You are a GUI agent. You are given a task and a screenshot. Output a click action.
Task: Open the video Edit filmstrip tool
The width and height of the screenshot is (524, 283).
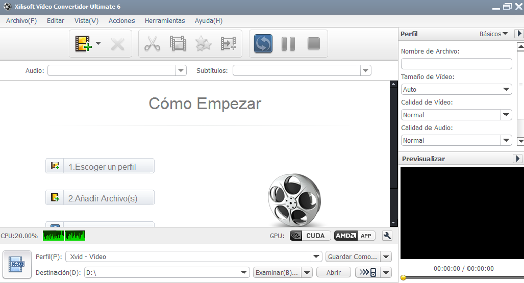(178, 43)
